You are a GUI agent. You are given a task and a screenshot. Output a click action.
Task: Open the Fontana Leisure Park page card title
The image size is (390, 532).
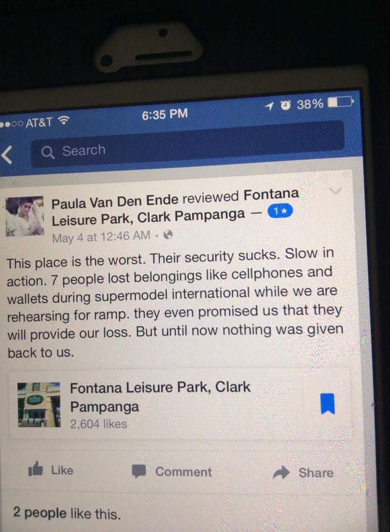point(160,397)
